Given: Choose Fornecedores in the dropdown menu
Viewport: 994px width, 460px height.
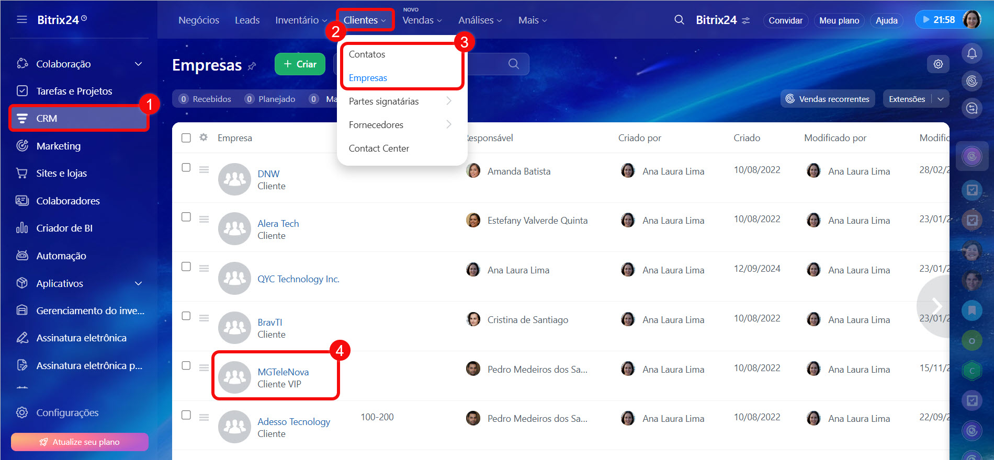Looking at the screenshot, I should point(376,125).
